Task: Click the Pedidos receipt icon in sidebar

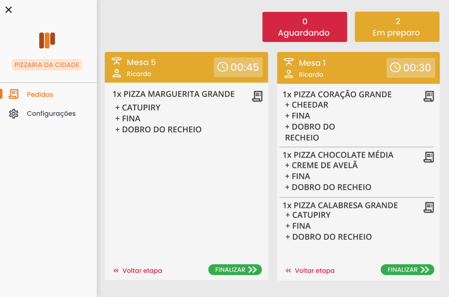Action: [x=14, y=94]
